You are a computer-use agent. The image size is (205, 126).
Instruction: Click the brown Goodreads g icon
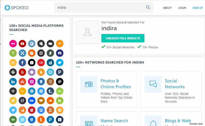[x=50, y=82]
